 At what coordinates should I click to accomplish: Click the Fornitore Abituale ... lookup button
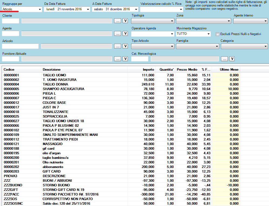tap(118, 59)
